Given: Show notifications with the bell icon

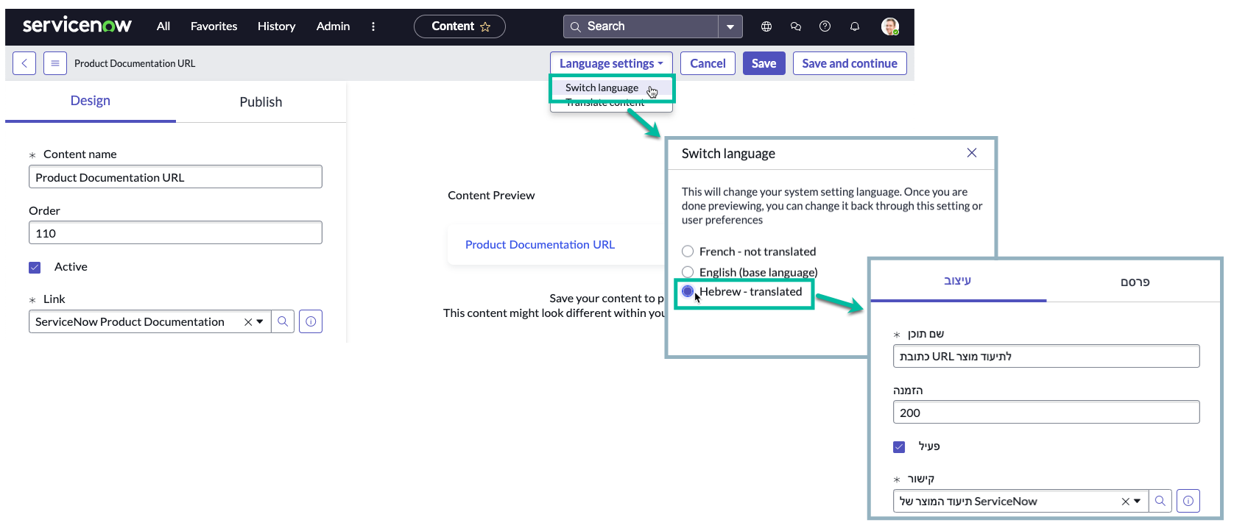Looking at the screenshot, I should tap(855, 26).
